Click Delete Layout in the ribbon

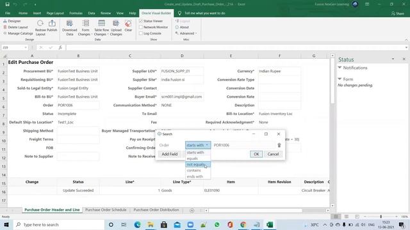pyautogui.click(x=15, y=27)
